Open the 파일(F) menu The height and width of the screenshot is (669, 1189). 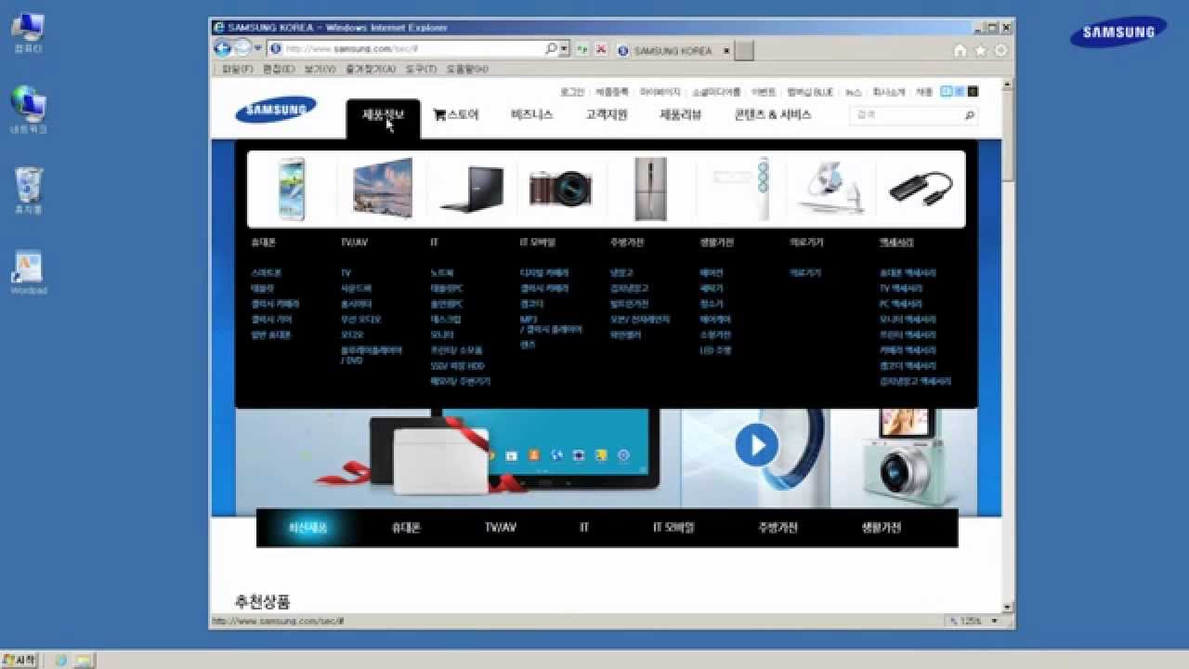238,70
